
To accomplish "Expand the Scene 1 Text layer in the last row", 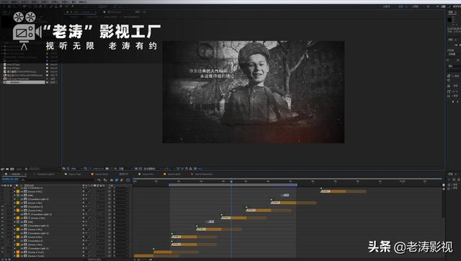I will [14, 256].
